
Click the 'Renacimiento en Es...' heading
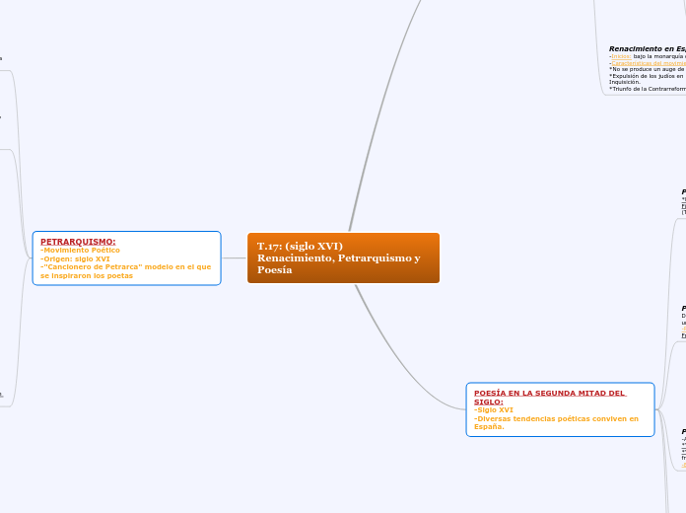pyautogui.click(x=648, y=48)
